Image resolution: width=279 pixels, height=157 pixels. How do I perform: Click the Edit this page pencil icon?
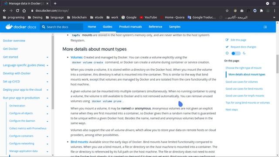(x=227, y=40)
